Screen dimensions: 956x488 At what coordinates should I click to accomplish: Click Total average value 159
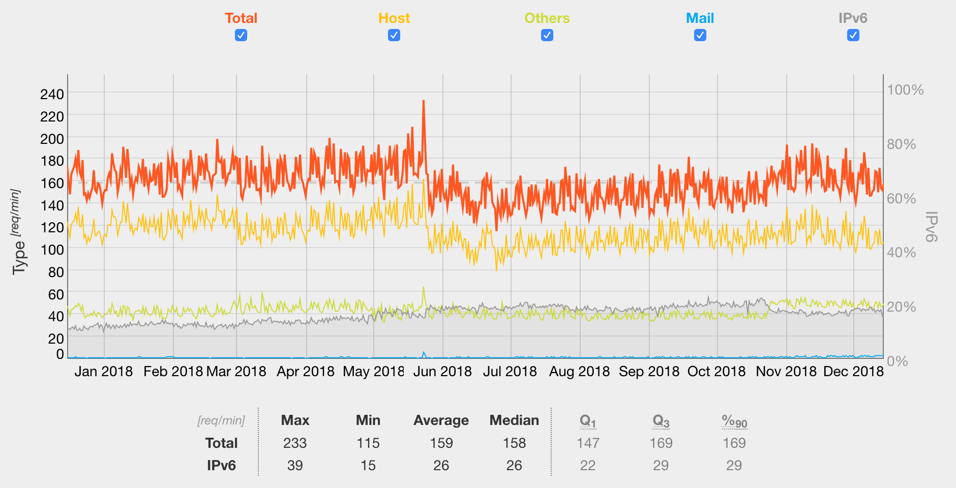[x=441, y=443]
